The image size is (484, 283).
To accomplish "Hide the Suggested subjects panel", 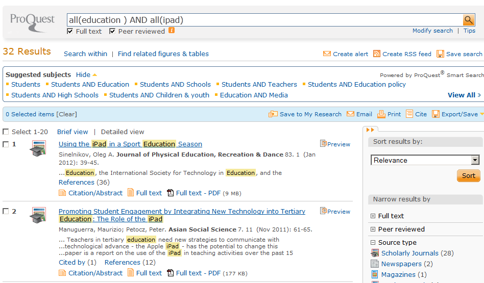I will [86, 74].
